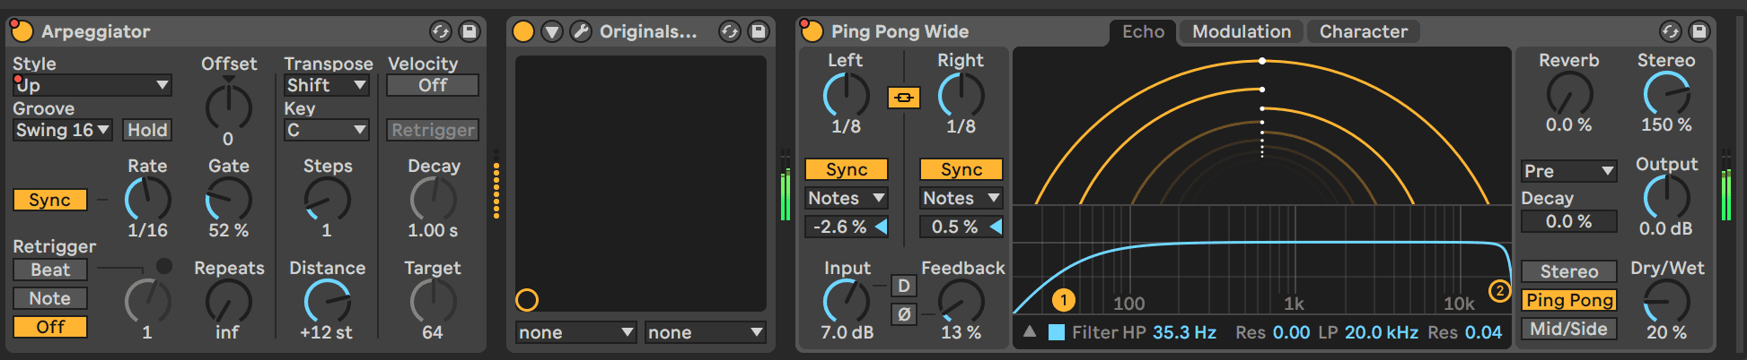Click the velocity Retrigger button
The height and width of the screenshot is (360, 1747).
[x=433, y=130]
